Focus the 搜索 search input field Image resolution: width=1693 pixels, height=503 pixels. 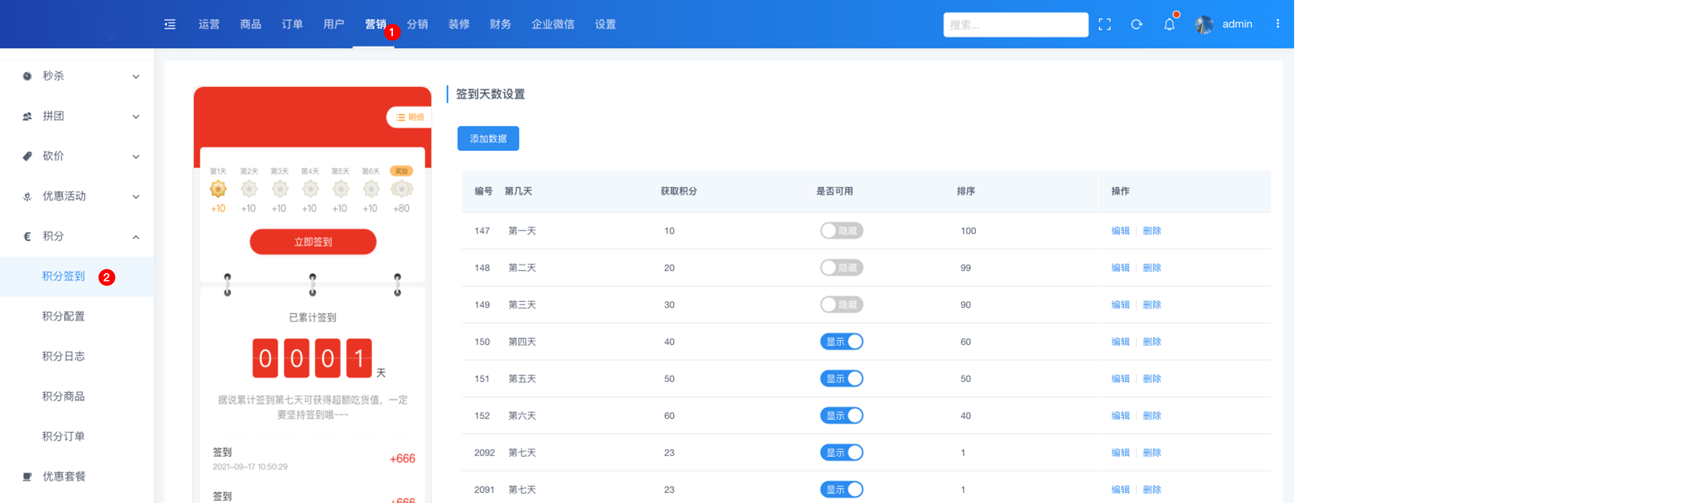tap(1015, 25)
